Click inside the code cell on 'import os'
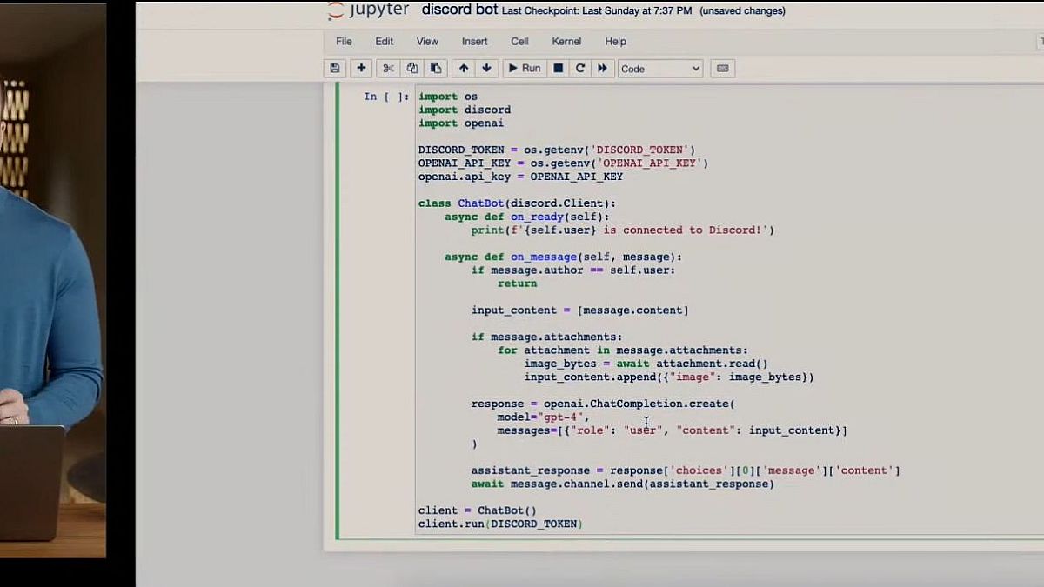Image resolution: width=1044 pixels, height=587 pixels. [x=447, y=97]
